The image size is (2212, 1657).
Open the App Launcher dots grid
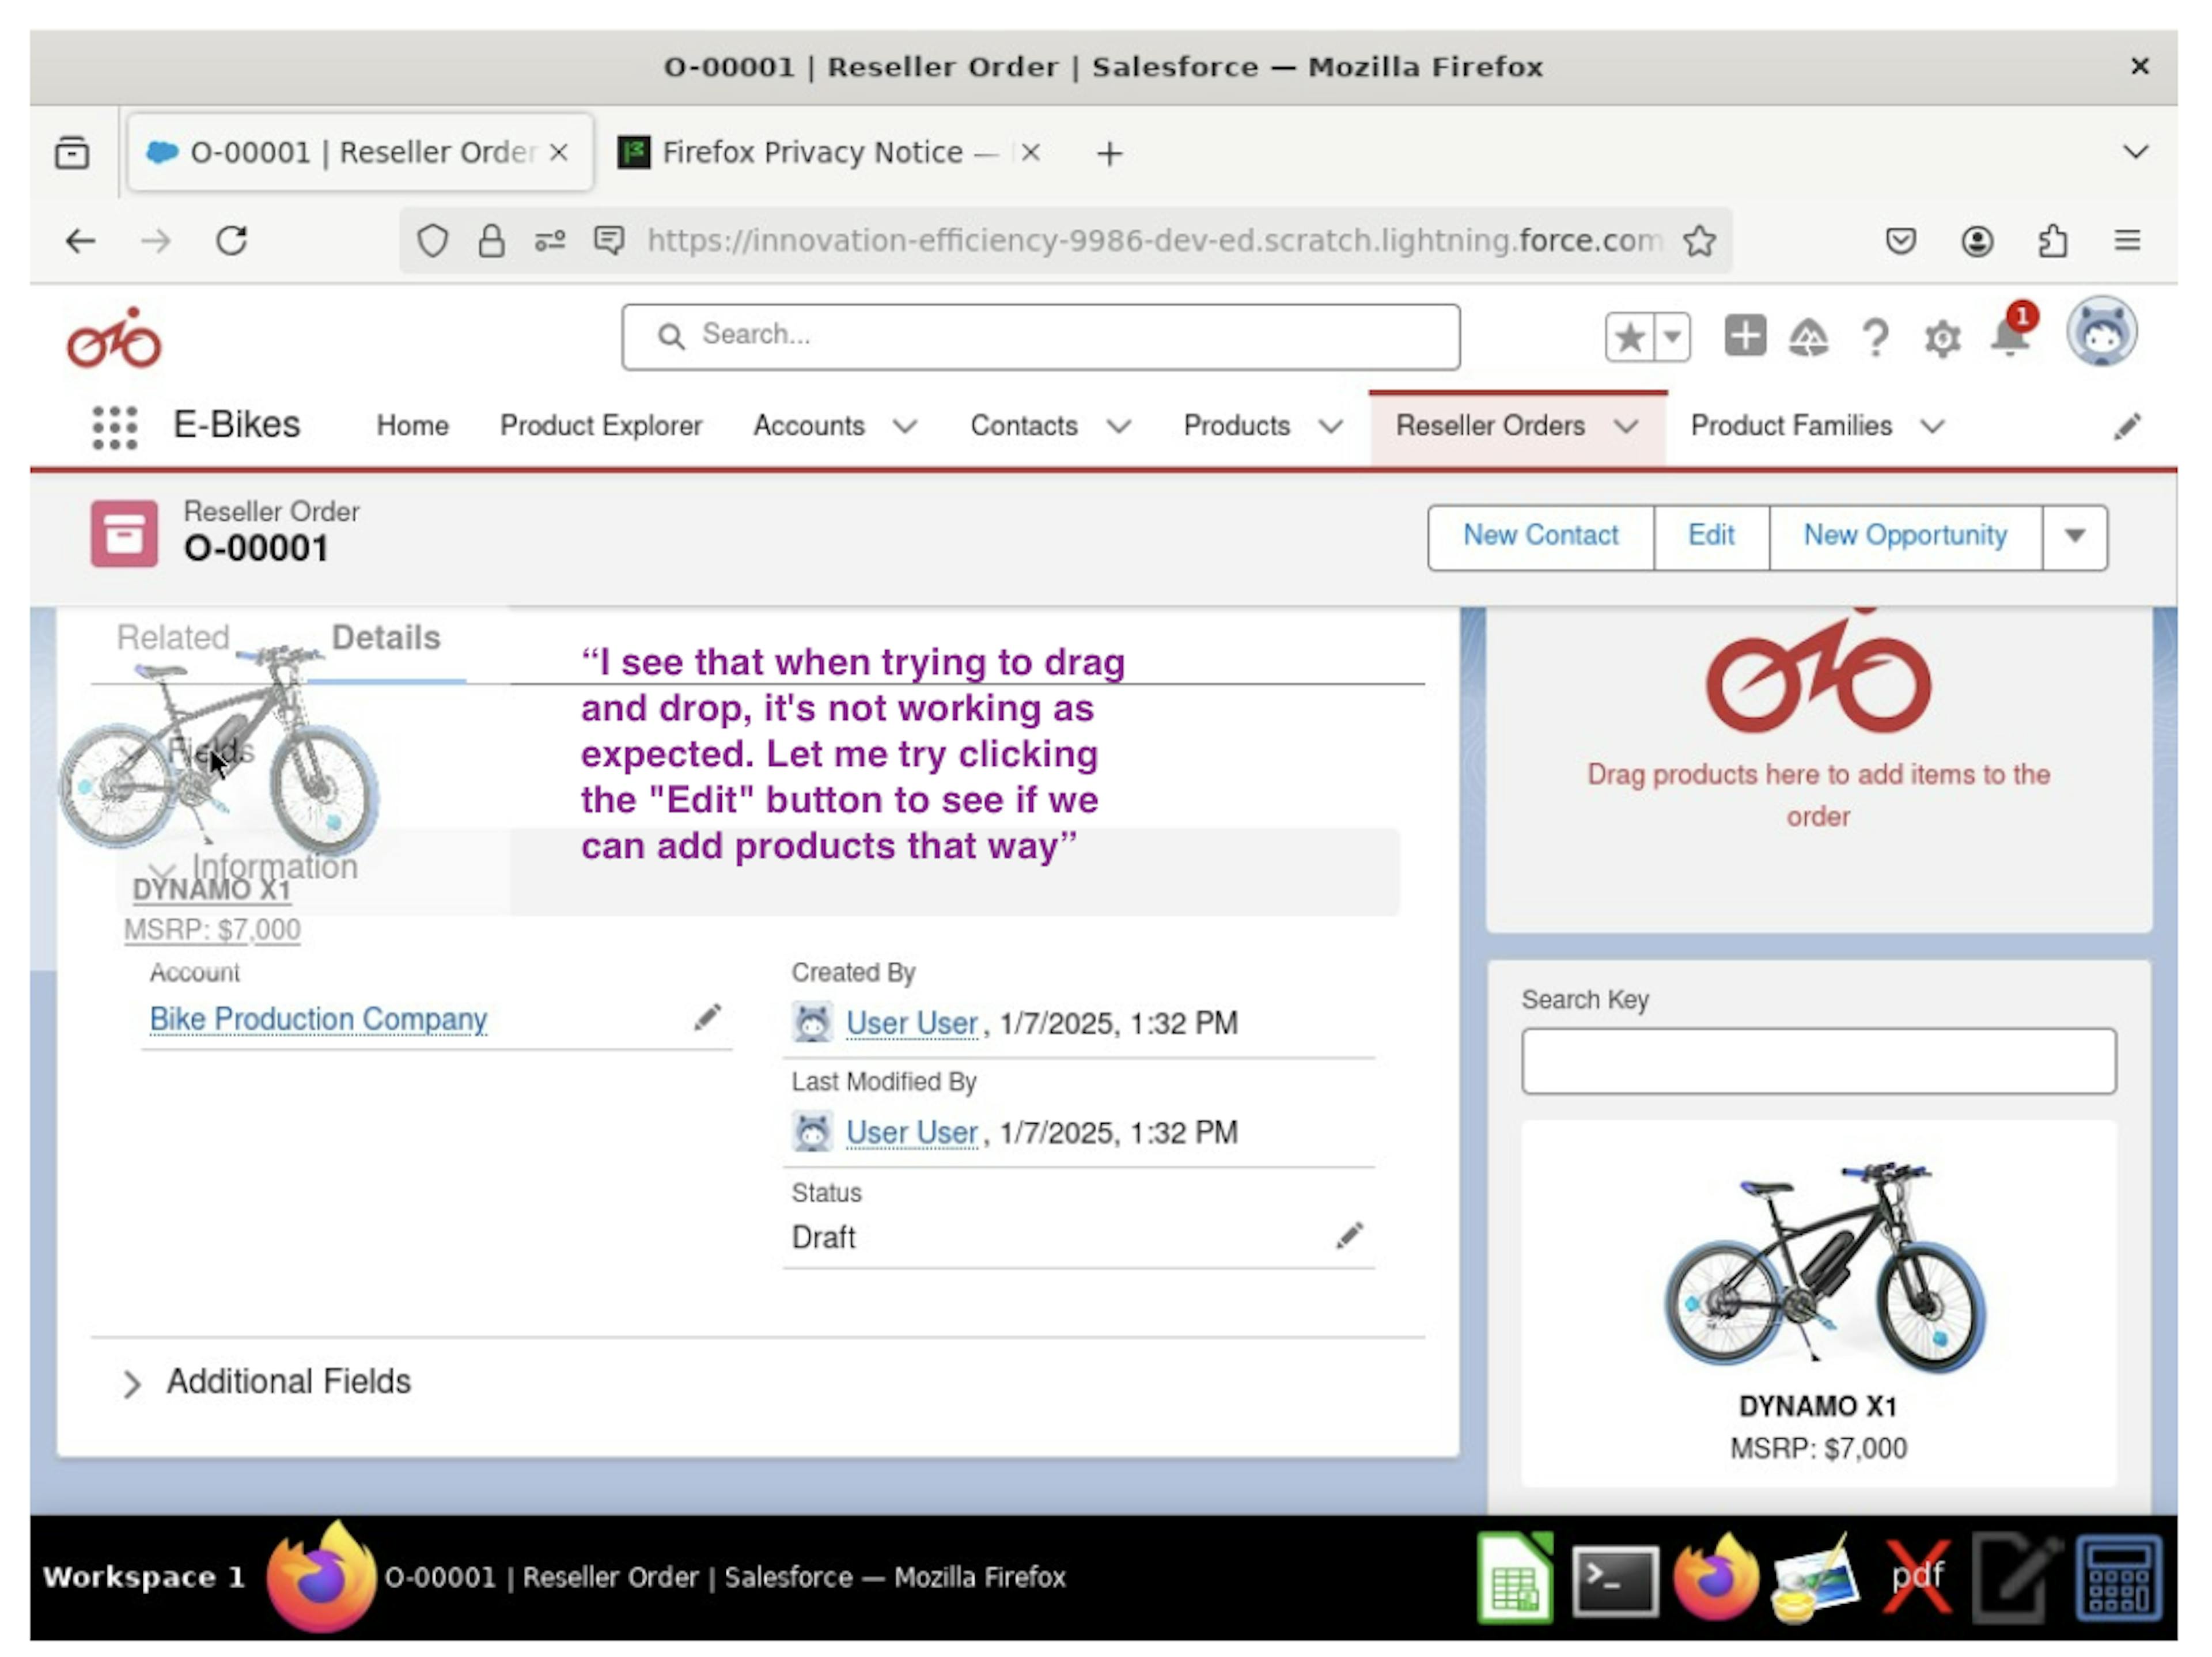tap(114, 427)
